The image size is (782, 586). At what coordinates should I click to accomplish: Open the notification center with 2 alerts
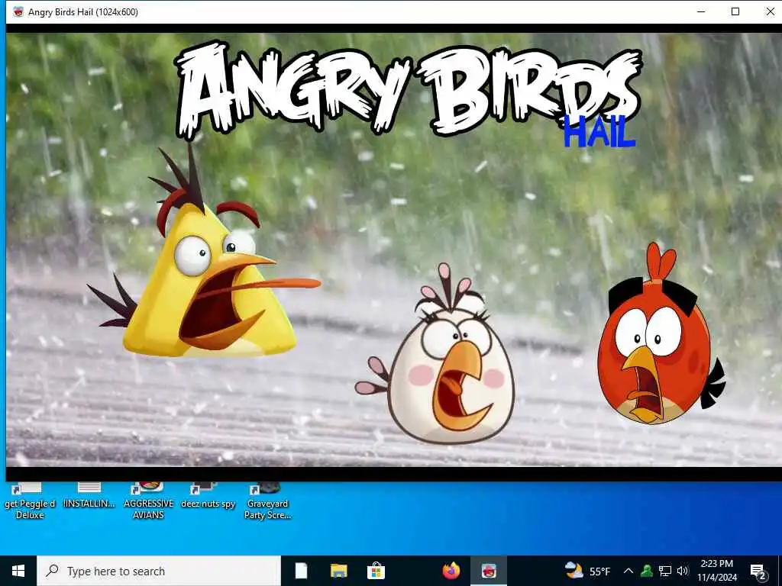click(758, 572)
